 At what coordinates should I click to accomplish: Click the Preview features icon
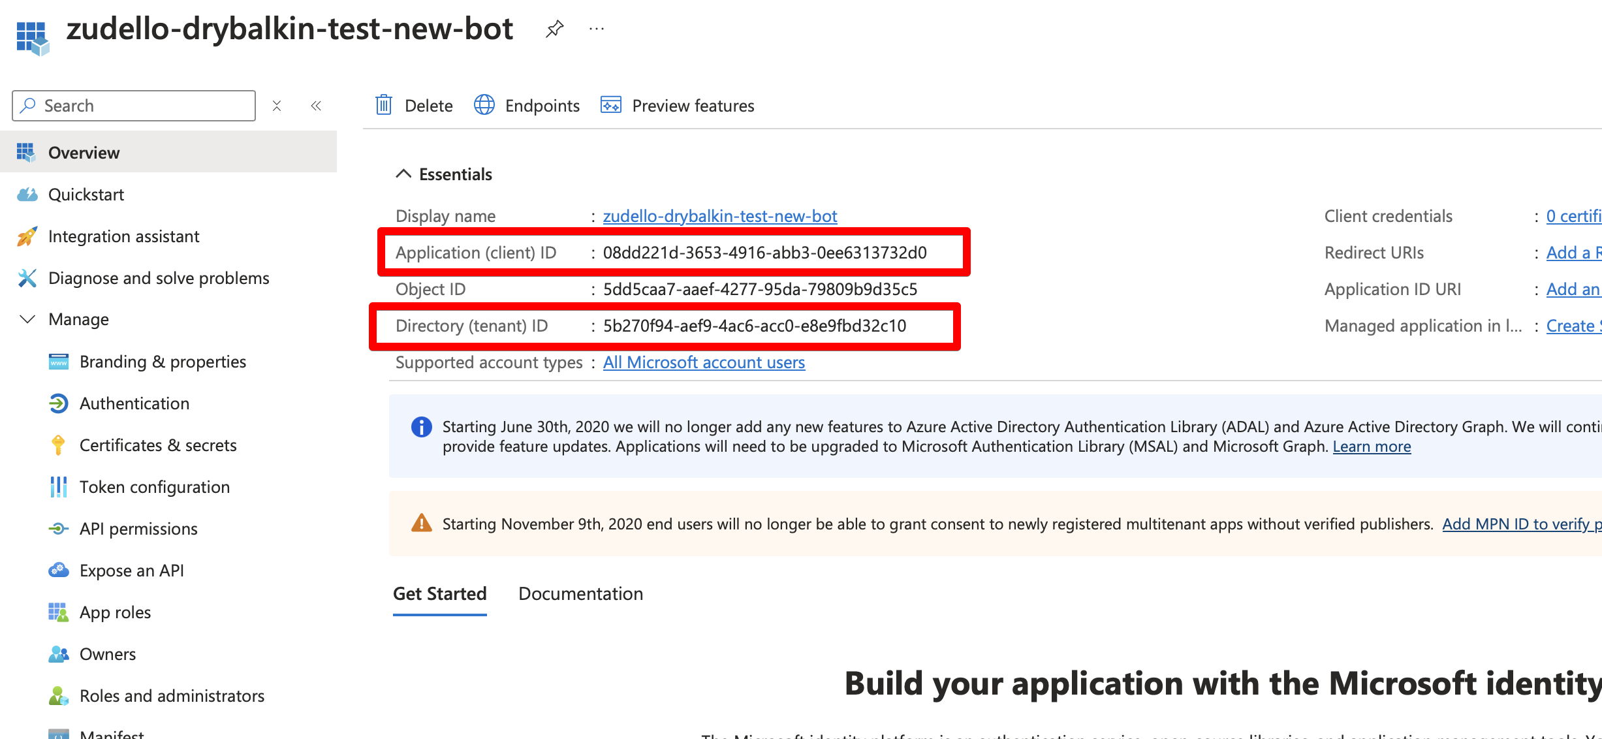[x=611, y=105]
